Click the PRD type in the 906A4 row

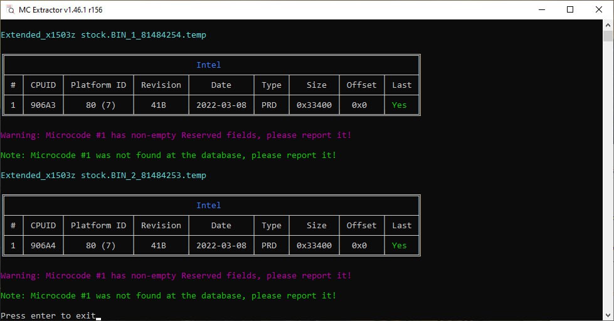click(269, 245)
